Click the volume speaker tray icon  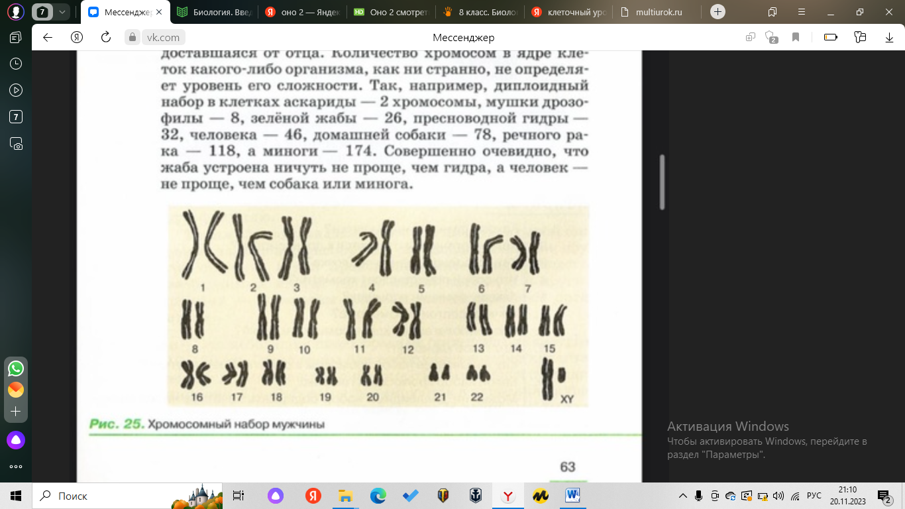778,496
